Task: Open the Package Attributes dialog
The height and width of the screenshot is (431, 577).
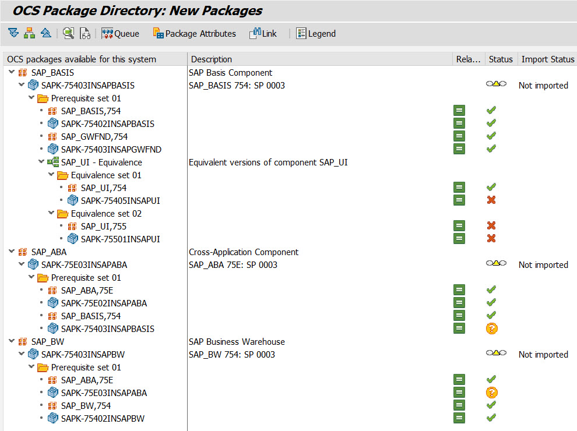Action: pyautogui.click(x=194, y=33)
